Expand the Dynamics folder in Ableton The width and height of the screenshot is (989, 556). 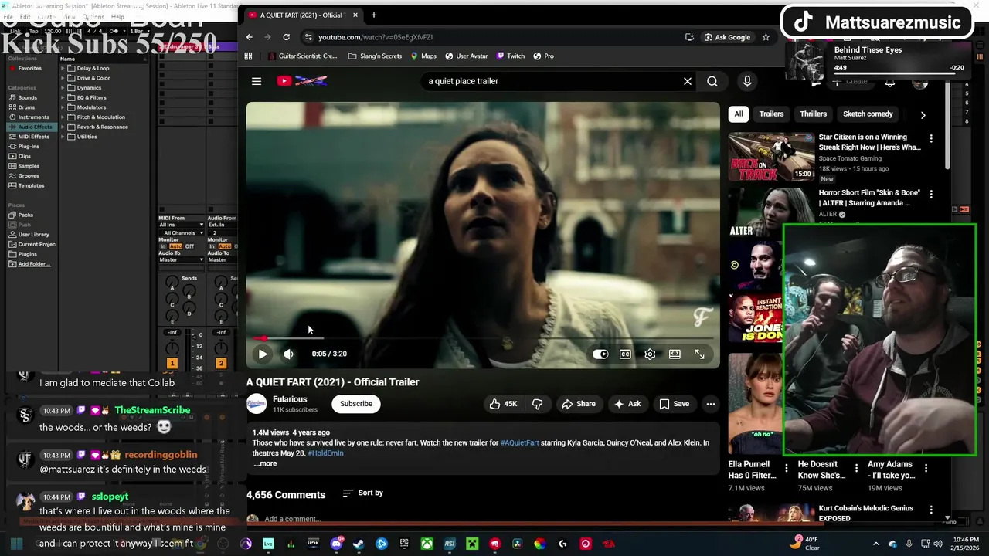63,88
